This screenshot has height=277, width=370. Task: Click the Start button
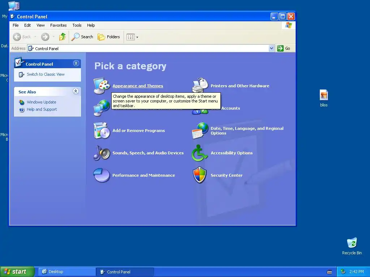17,272
